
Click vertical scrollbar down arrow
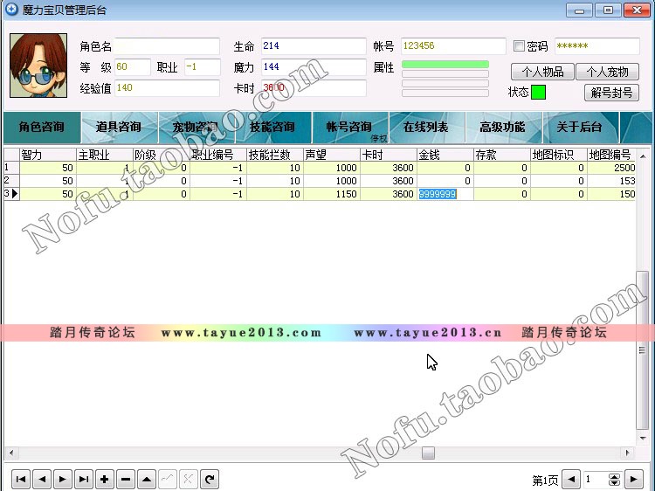point(643,438)
